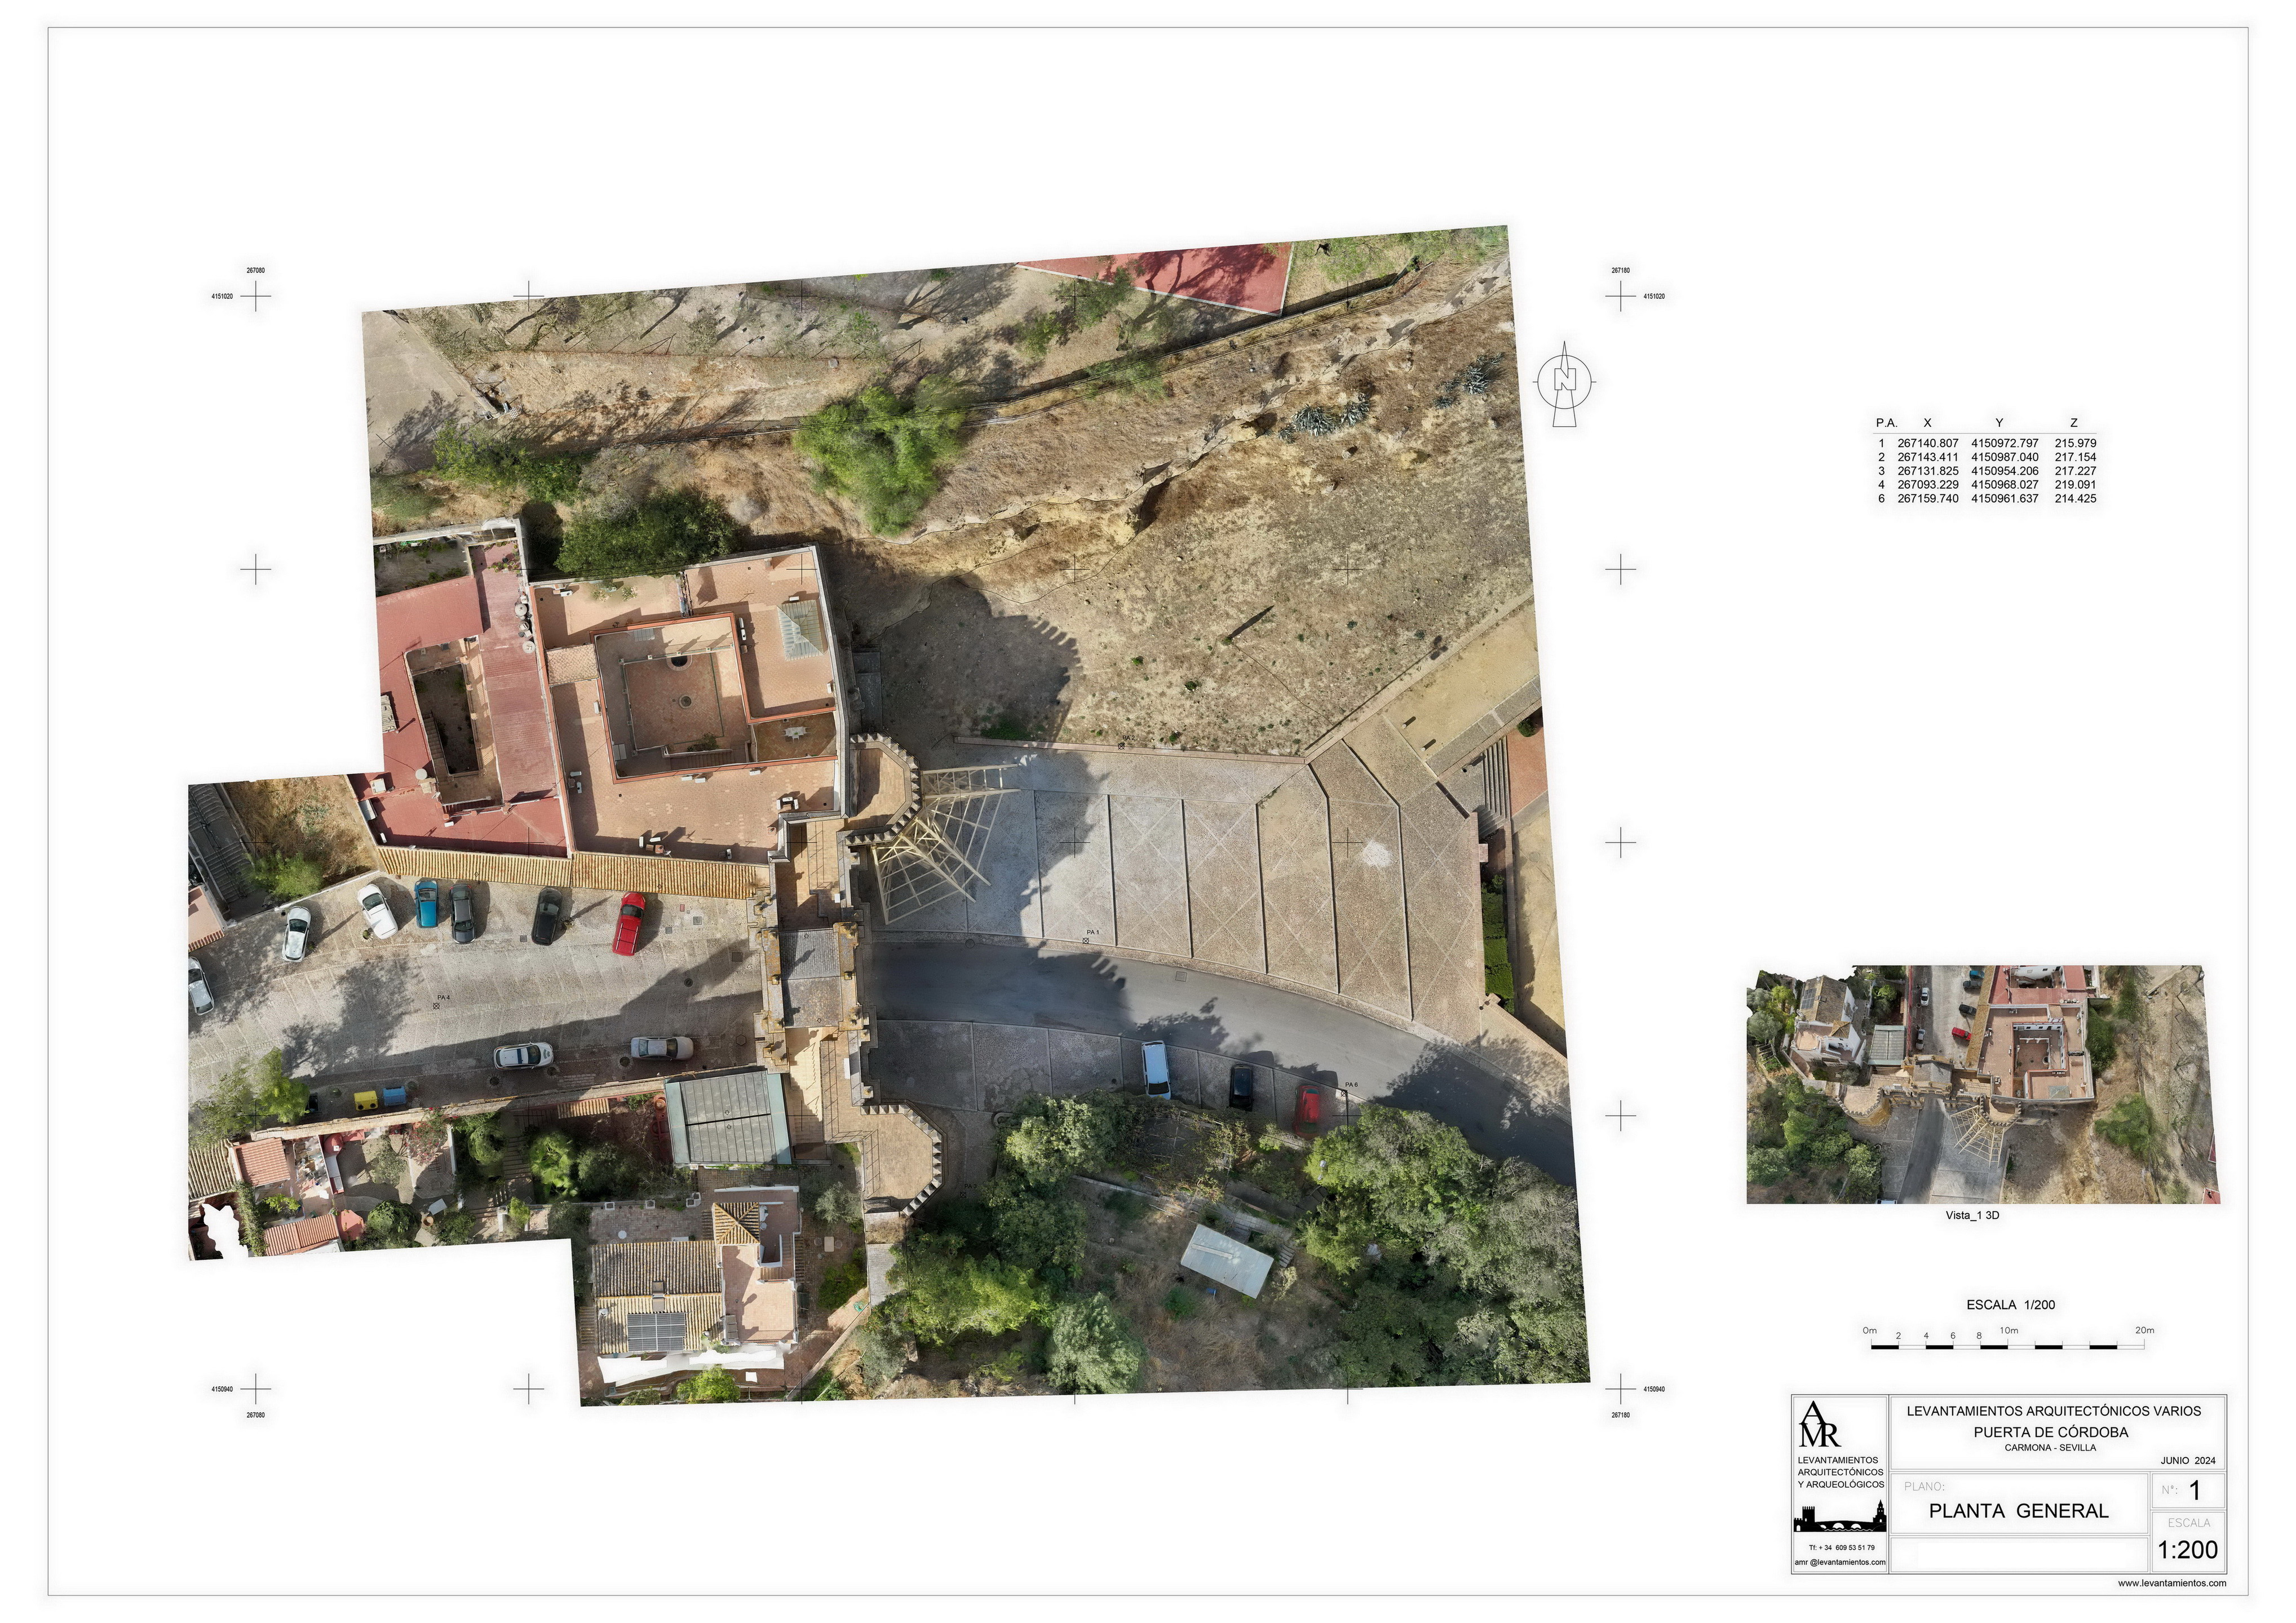Click the Vista_1 3D caption label

(x=1972, y=1216)
